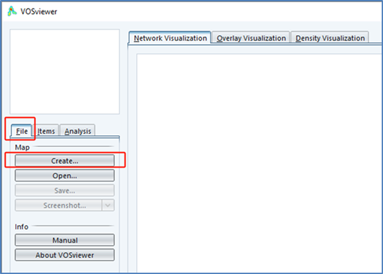
Task: Click the empty overview panel top left
Action: [x=65, y=72]
